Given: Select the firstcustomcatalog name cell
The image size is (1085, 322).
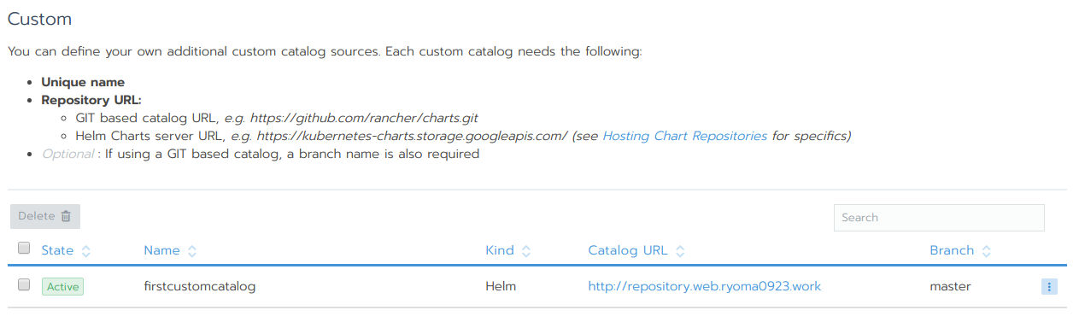Looking at the screenshot, I should [200, 287].
